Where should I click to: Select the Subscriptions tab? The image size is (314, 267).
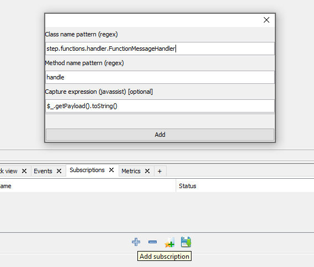(x=87, y=170)
